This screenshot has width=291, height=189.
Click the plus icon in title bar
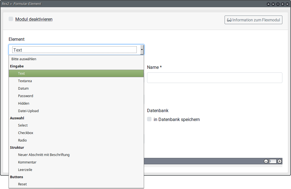[283, 4]
